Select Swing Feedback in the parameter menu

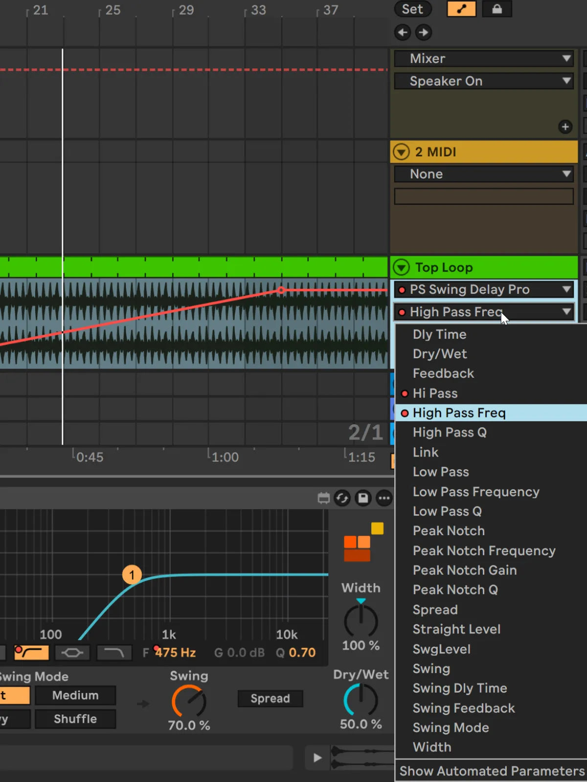pyautogui.click(x=463, y=708)
